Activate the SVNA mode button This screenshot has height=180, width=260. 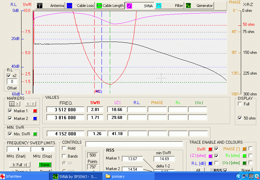(139, 6)
